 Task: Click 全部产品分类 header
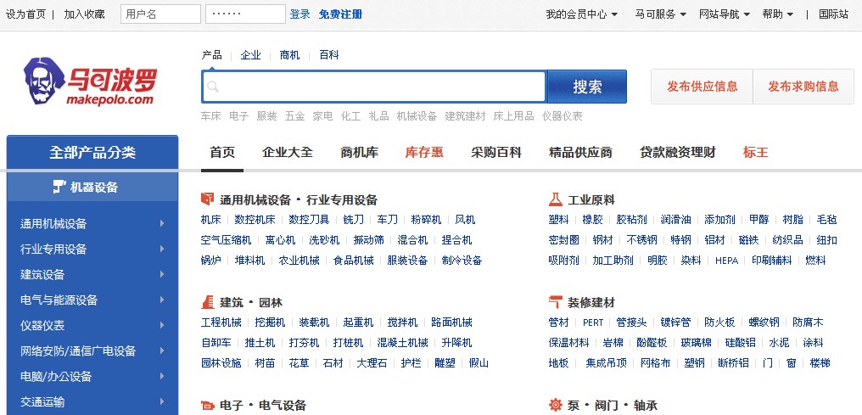pos(92,152)
